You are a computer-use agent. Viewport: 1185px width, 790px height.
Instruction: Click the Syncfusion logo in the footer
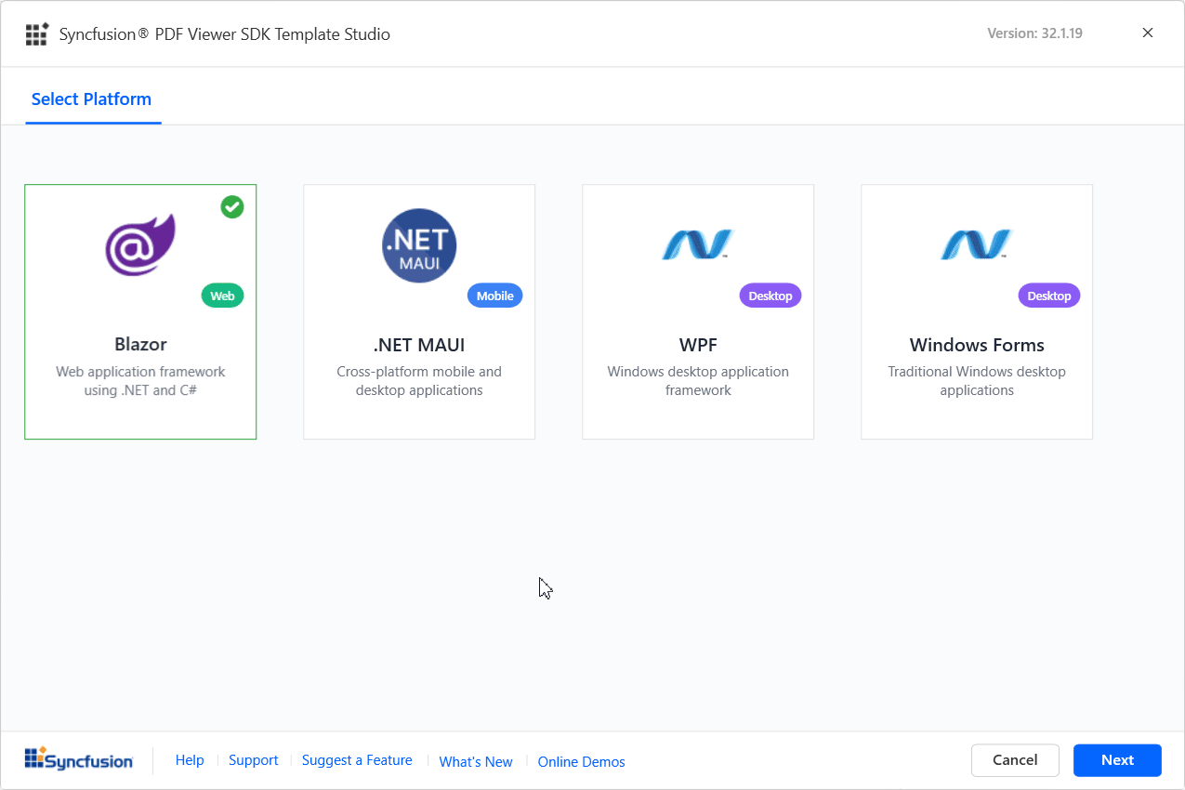[x=79, y=758]
